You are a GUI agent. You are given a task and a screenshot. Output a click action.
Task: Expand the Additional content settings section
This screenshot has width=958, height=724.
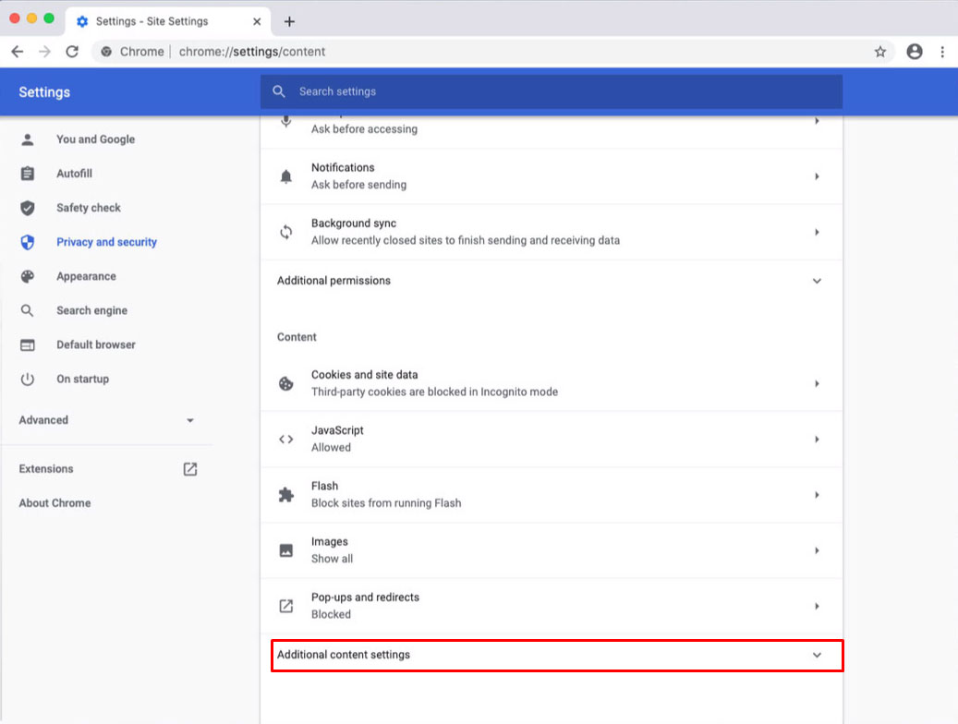pos(556,655)
